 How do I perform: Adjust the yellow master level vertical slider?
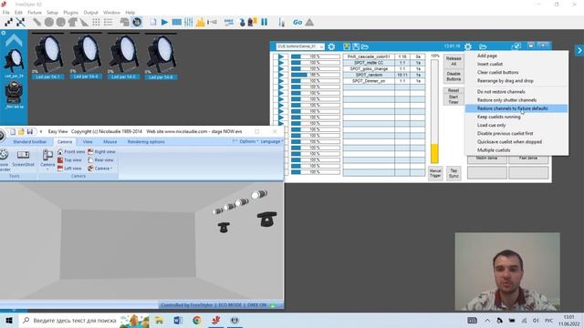(x=434, y=111)
